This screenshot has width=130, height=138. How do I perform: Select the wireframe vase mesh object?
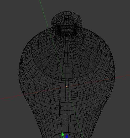pyautogui.click(x=67, y=75)
